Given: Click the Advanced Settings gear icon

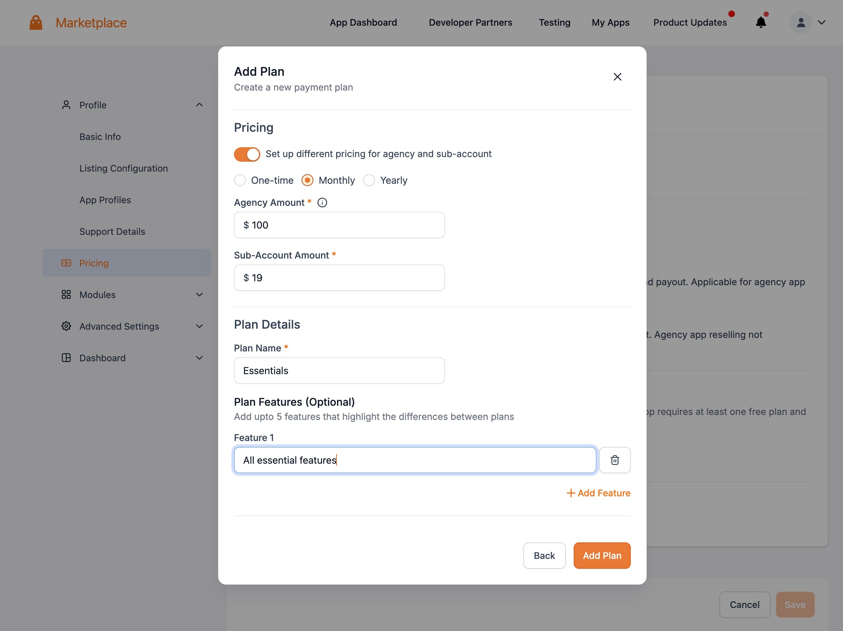Looking at the screenshot, I should (66, 326).
